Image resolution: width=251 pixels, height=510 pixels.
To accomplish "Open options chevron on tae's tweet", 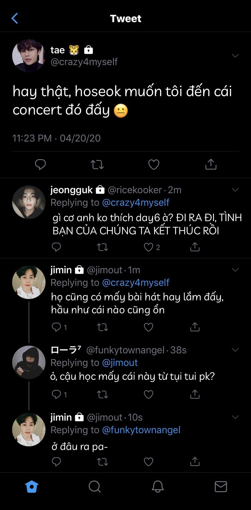I will 235,56.
